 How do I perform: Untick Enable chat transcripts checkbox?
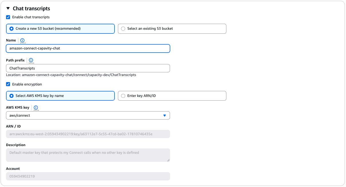[x=8, y=17]
